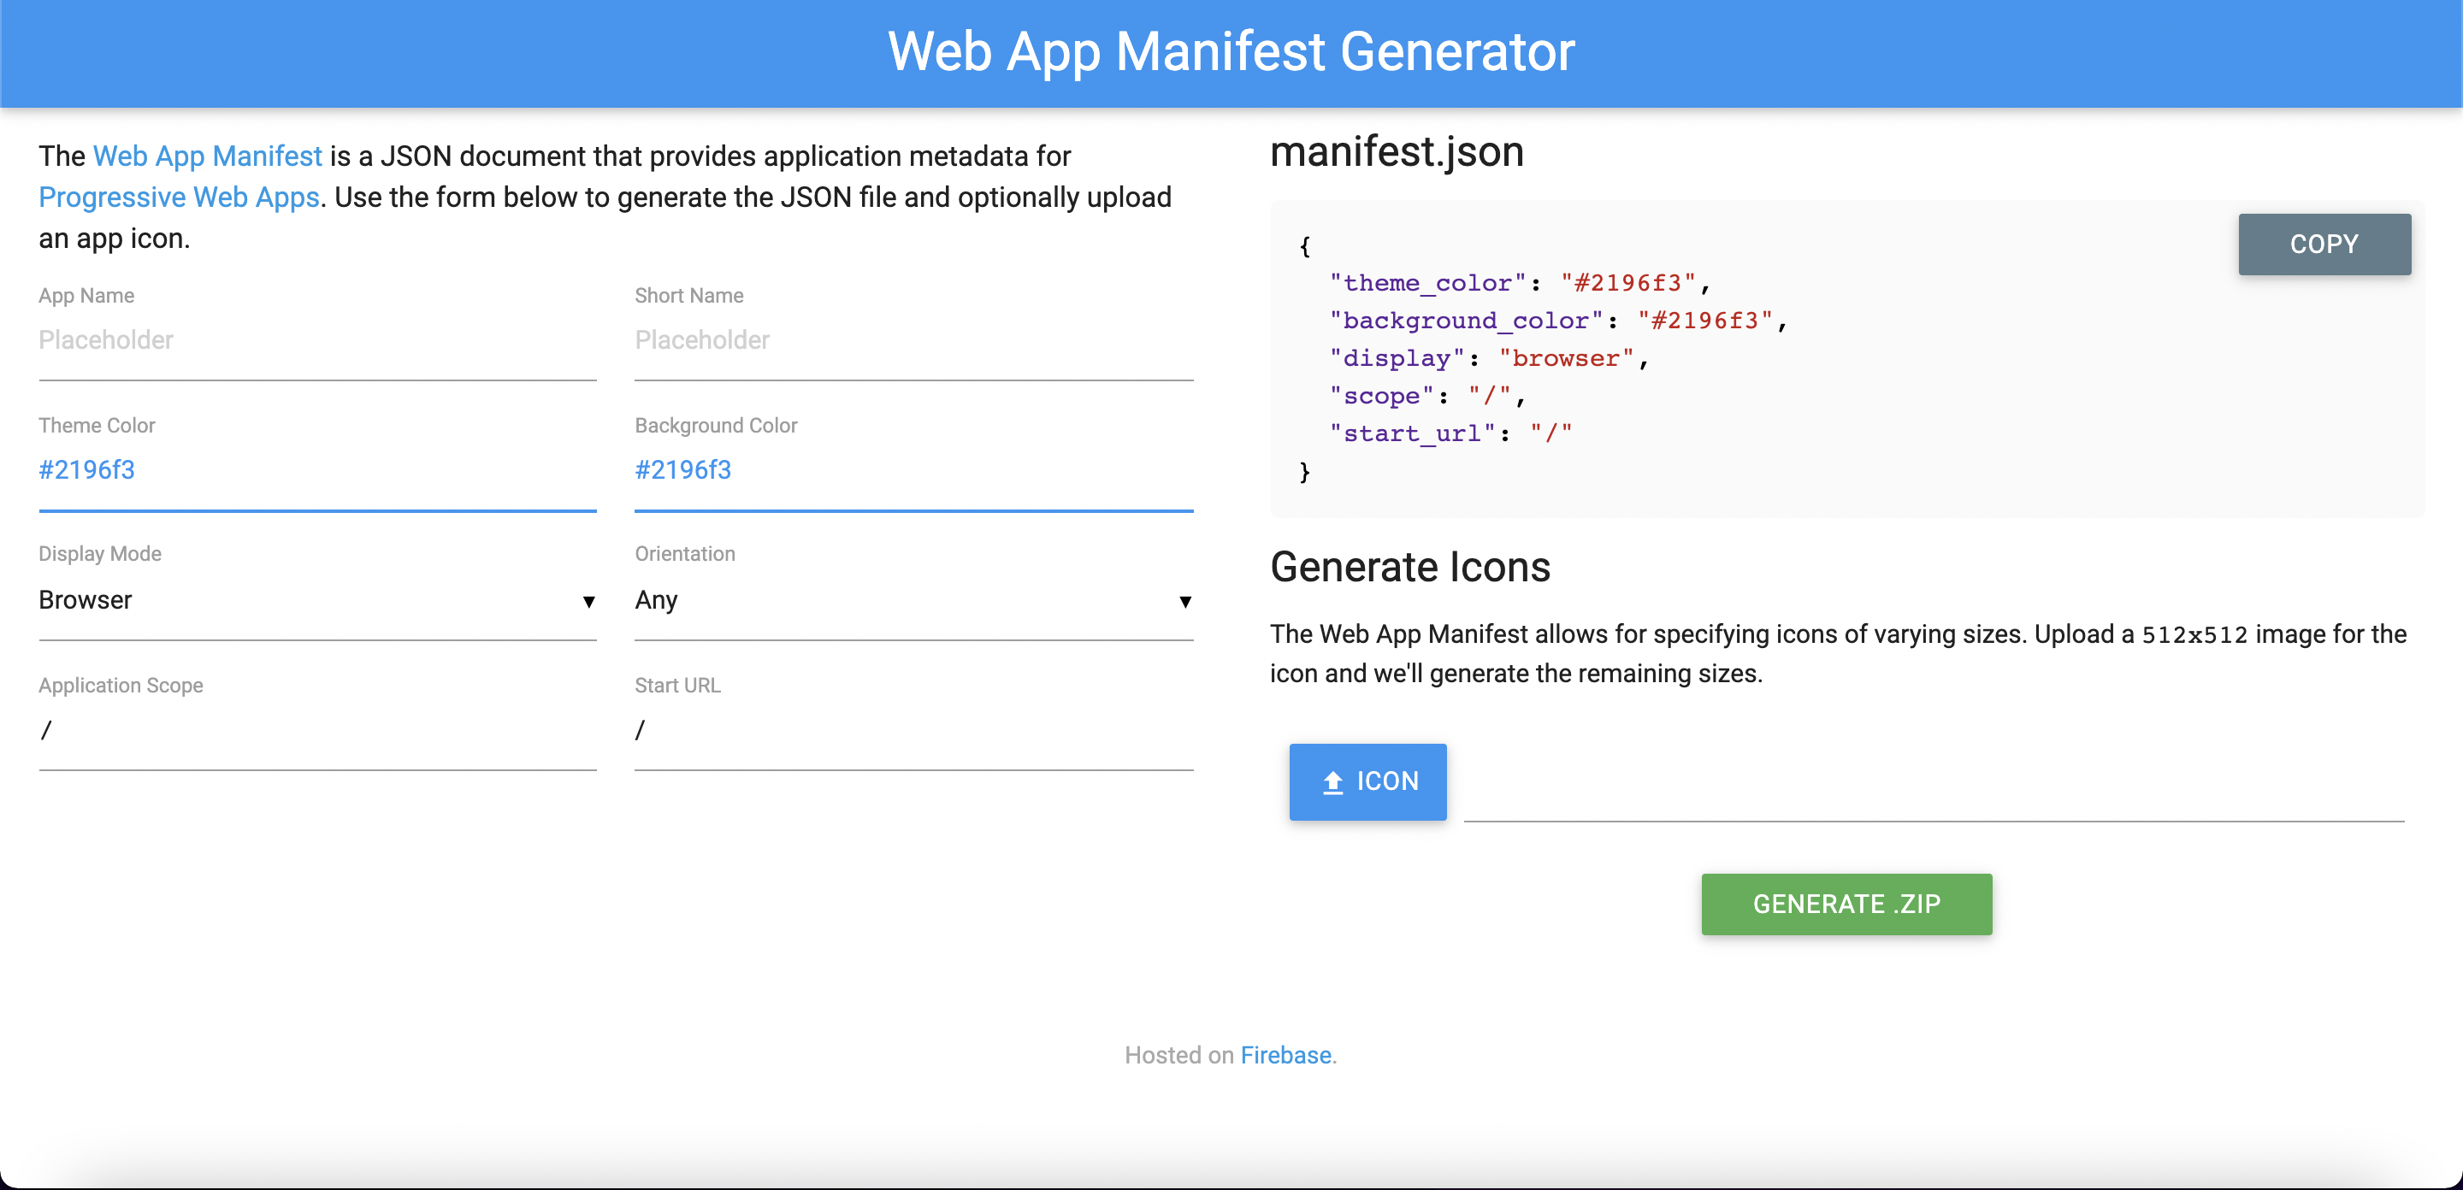
Task: Click the GENERATE .ZIP button
Action: (1846, 904)
